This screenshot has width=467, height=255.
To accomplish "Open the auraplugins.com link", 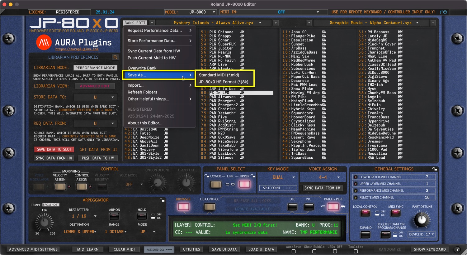I will click(x=77, y=49).
